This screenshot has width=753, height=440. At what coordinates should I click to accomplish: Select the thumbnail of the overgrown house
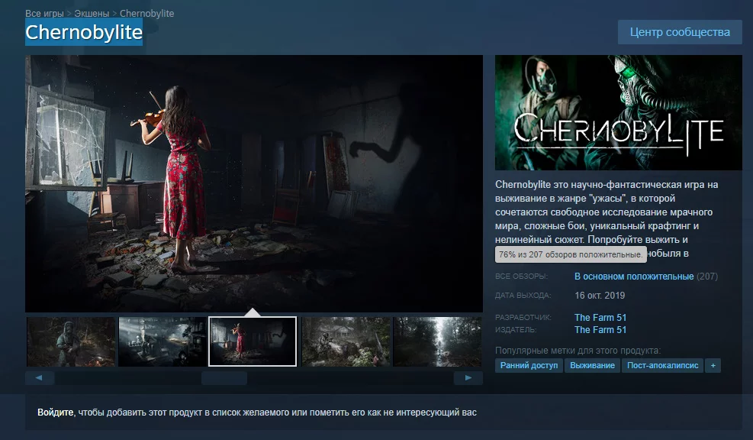pos(346,341)
